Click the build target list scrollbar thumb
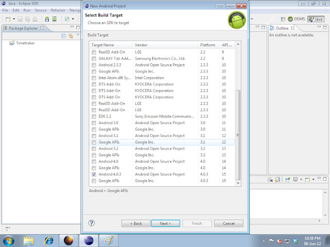The height and width of the screenshot is (247, 330). point(238,135)
